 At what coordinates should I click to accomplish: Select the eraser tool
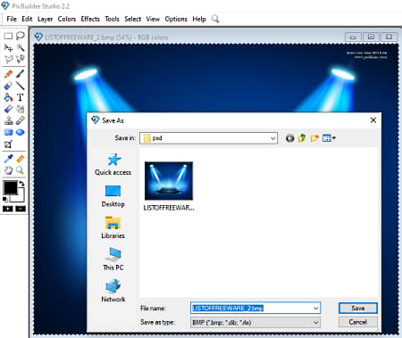click(x=8, y=86)
